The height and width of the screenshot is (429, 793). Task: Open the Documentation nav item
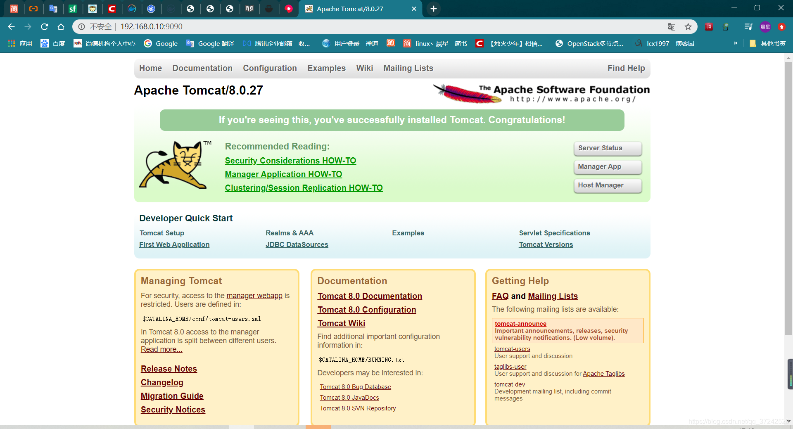click(202, 68)
